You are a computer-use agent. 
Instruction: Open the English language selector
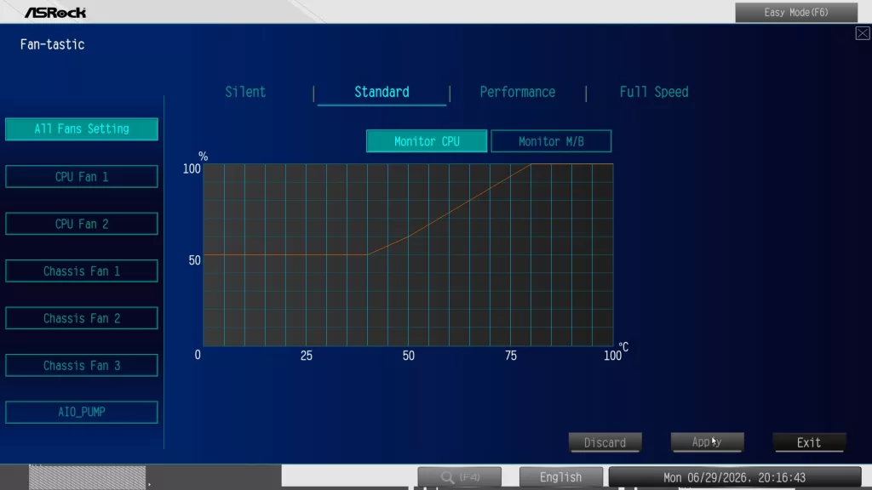(x=560, y=476)
